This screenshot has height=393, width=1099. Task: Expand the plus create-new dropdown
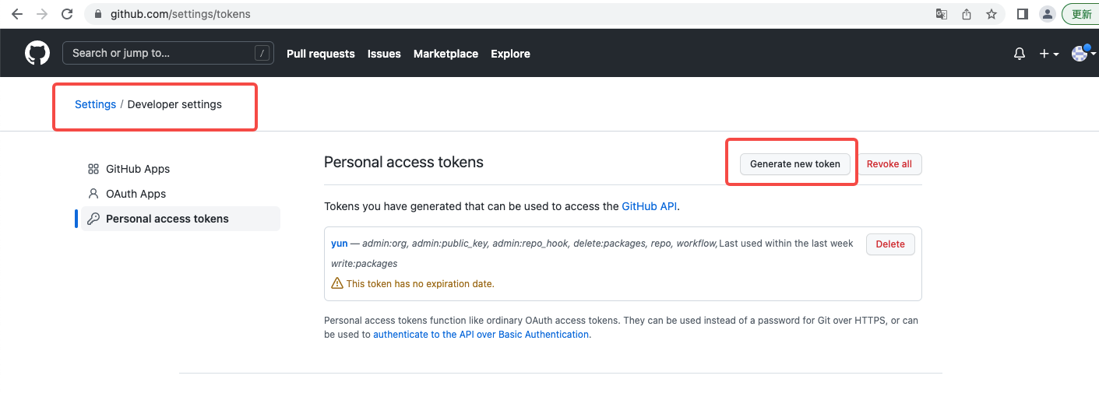pos(1048,54)
